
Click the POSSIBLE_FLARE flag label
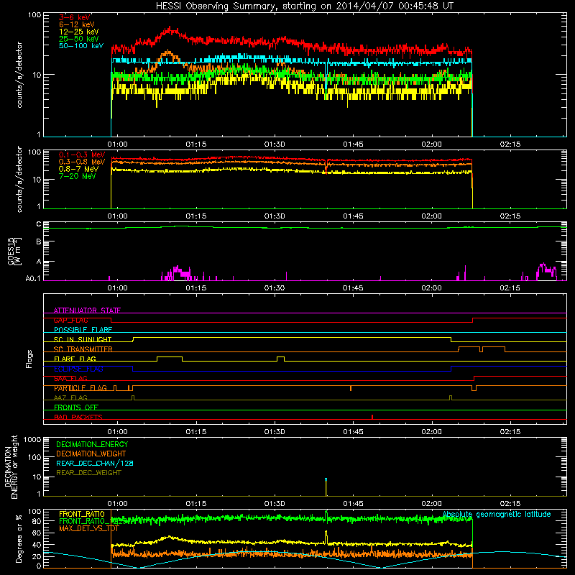[83, 330]
